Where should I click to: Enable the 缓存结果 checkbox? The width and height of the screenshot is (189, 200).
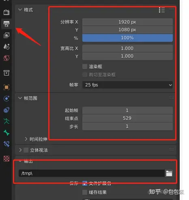[85, 192]
